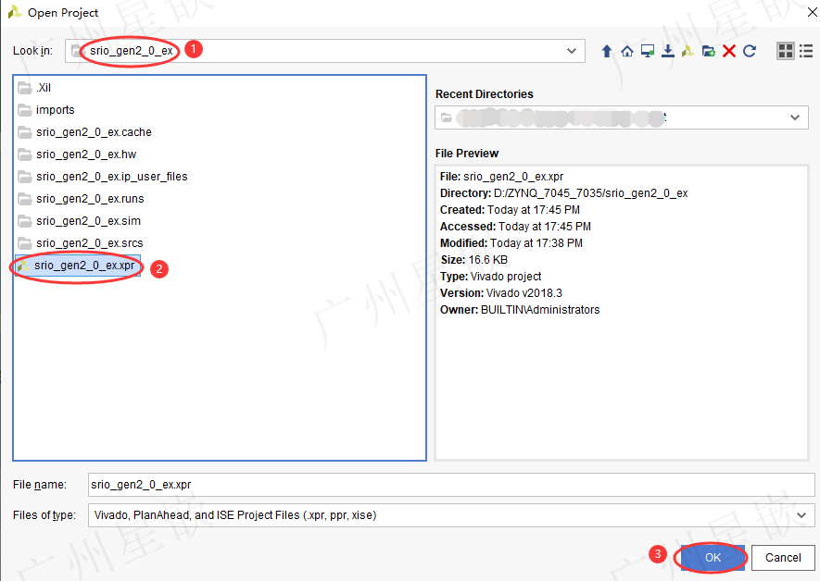Click the folder icon beside srio_gen2_0_ex.cache

(25, 132)
